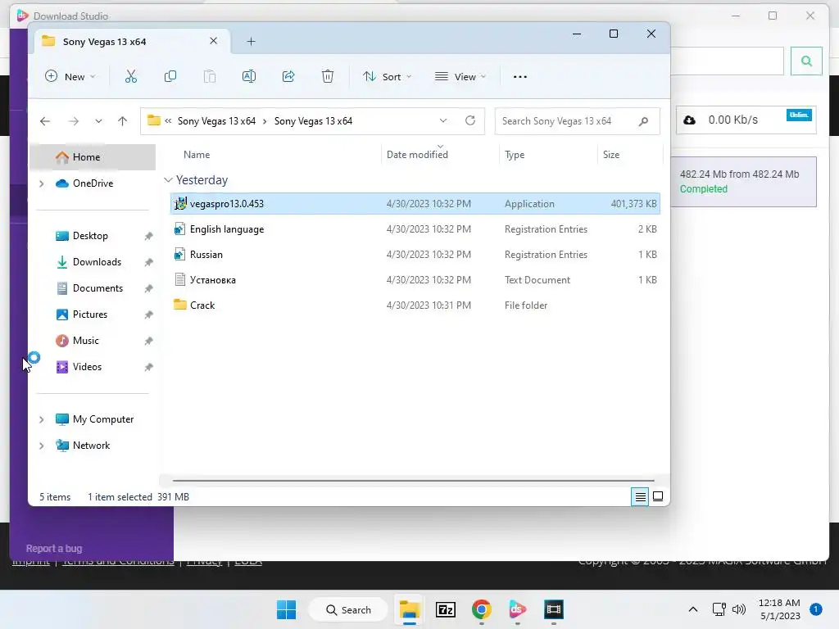Switch to large thumbnails view icon
839x629 pixels.
(x=658, y=497)
